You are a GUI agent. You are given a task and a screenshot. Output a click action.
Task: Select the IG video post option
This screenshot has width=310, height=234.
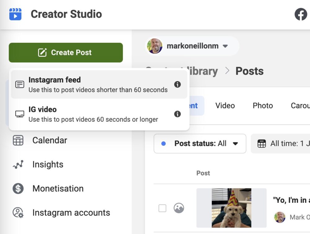coord(93,114)
